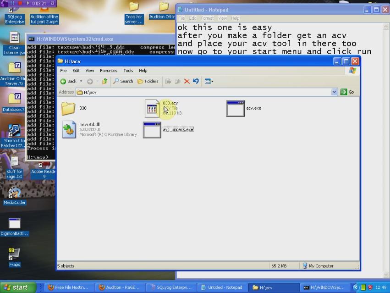Open the Favorites menu

tap(109, 71)
